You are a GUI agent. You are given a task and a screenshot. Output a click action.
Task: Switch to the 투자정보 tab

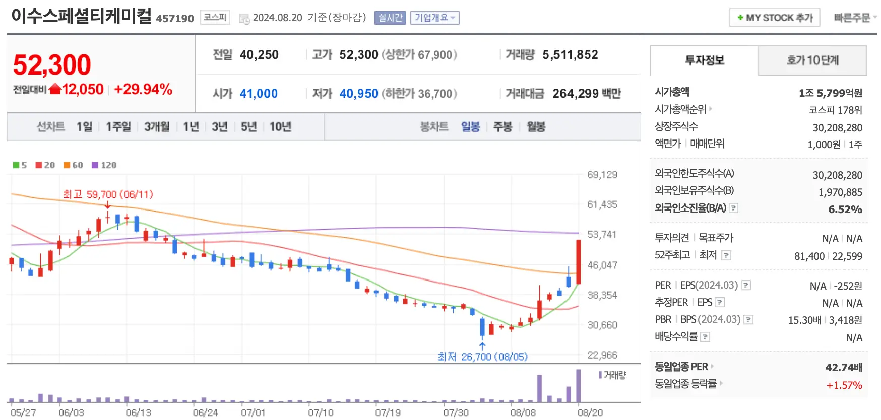click(x=704, y=60)
